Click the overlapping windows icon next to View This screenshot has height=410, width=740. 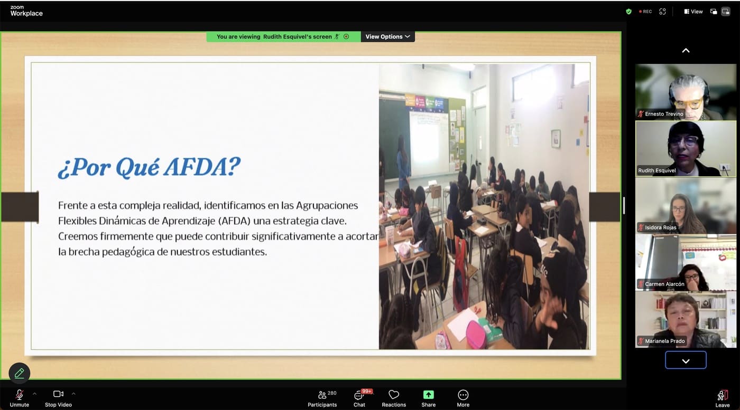pyautogui.click(x=714, y=11)
